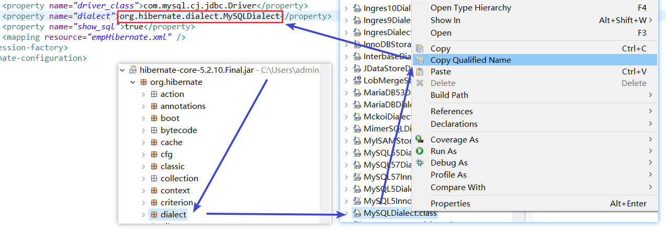The image size is (666, 231).
Task: Select the InterbaseDialect class row
Action: click(382, 57)
